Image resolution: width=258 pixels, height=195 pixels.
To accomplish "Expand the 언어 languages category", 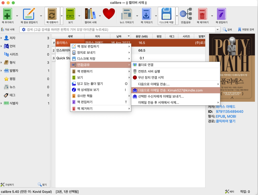I will click(x=1, y=46).
